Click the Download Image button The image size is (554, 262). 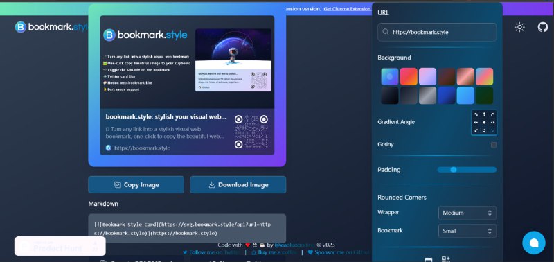[x=238, y=184]
